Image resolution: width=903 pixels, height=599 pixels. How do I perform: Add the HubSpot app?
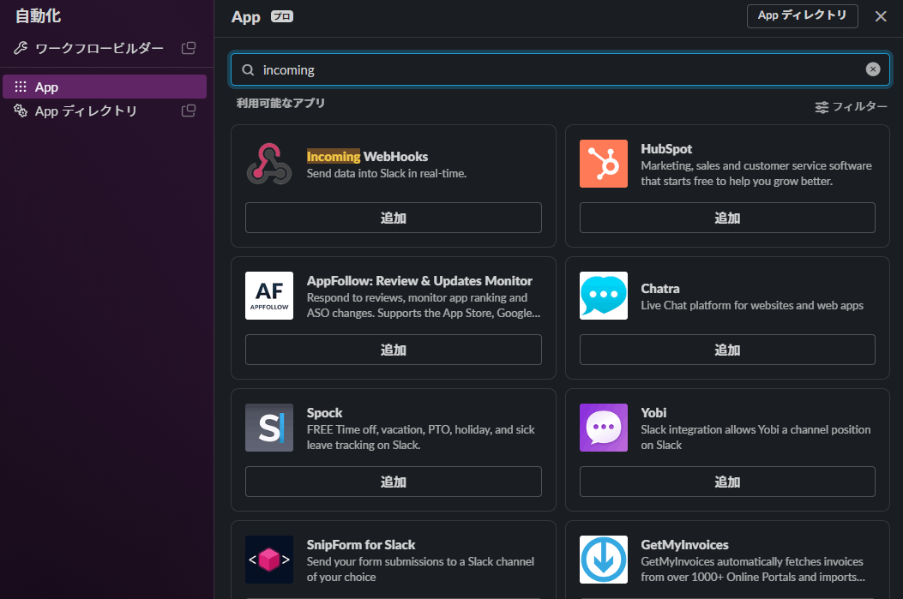tap(727, 218)
